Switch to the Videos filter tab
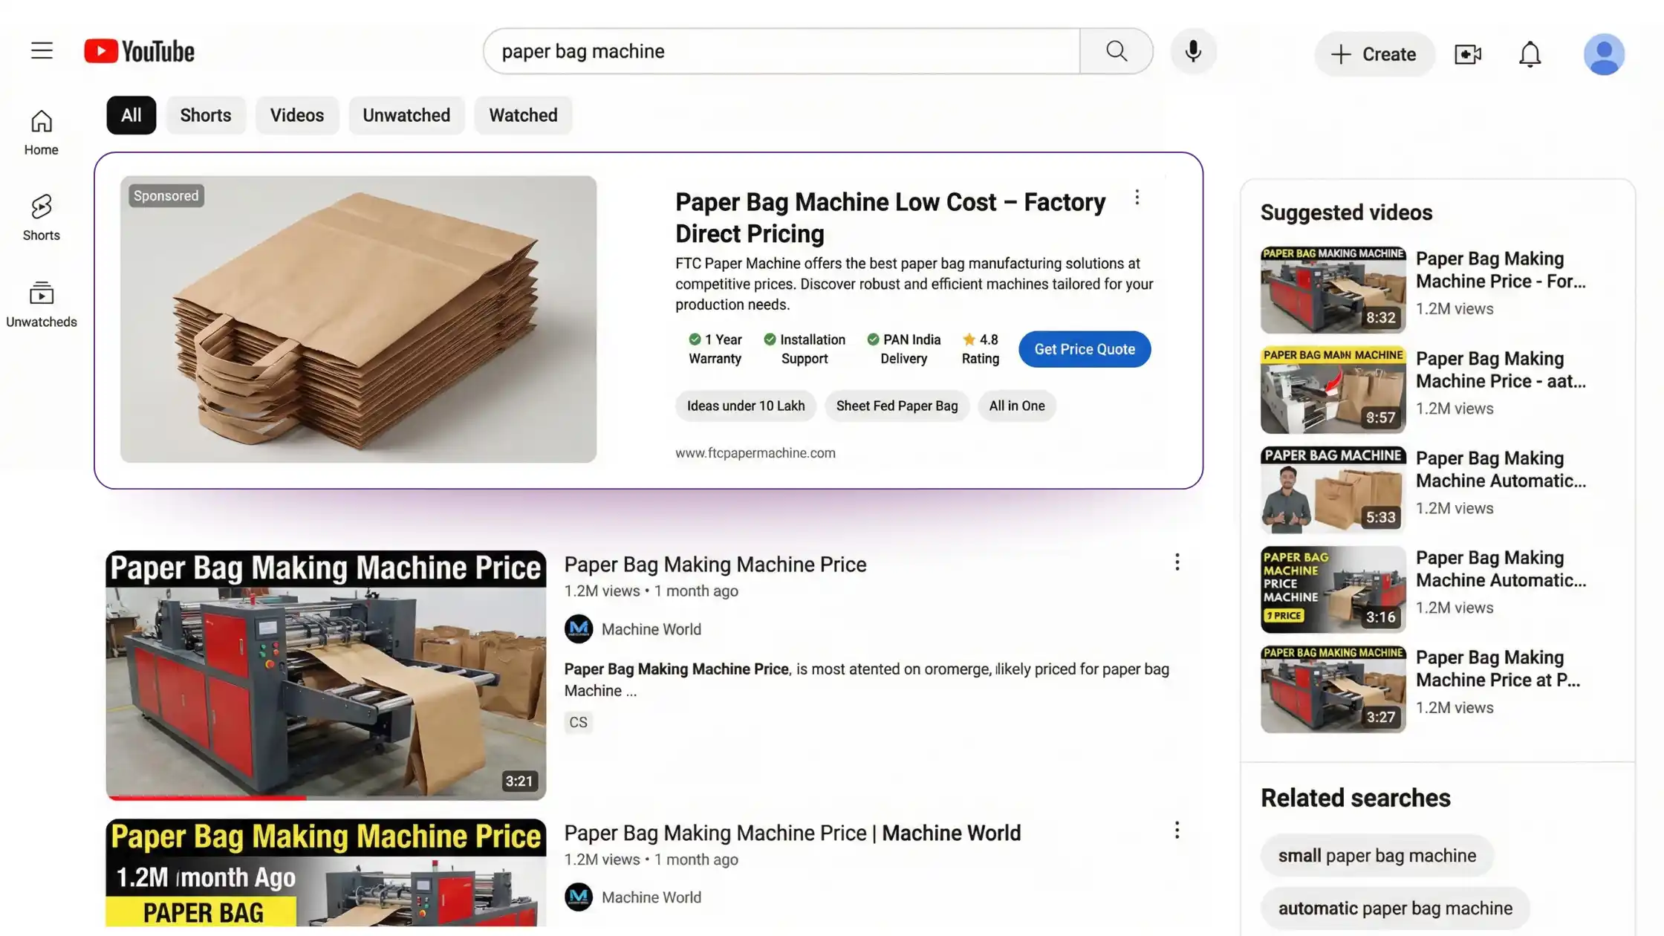 tap(297, 115)
